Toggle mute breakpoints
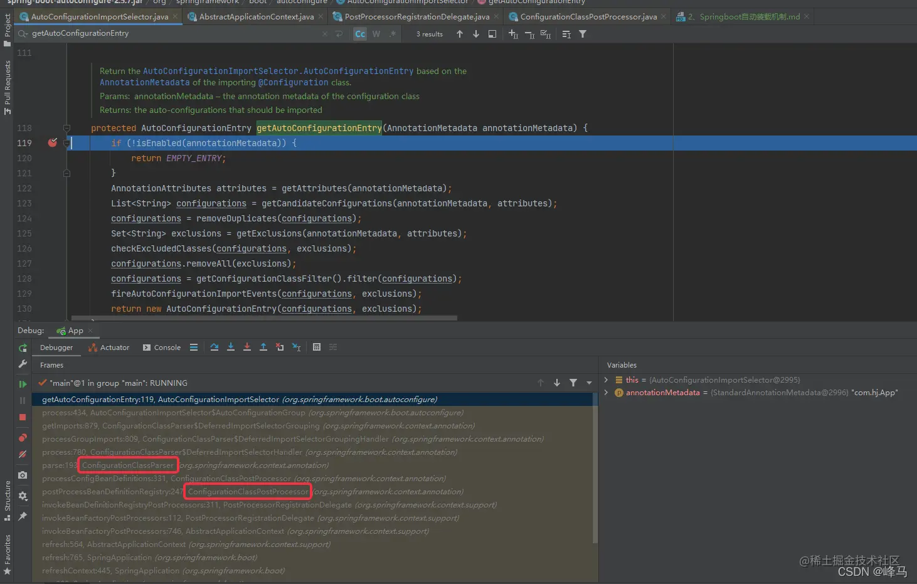 point(23,454)
